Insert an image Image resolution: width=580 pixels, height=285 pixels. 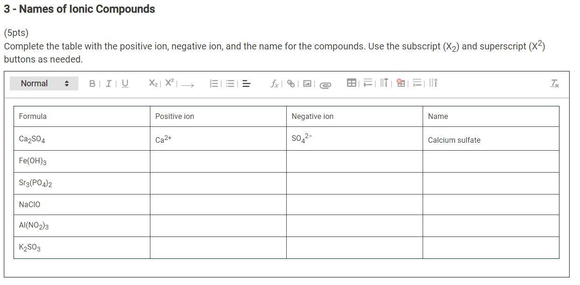click(x=307, y=83)
